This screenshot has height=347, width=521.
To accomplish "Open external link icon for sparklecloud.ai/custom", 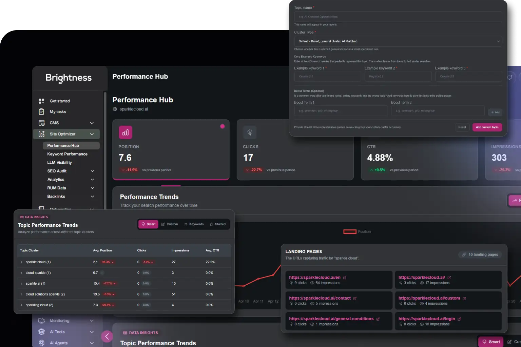I will tap(464, 298).
